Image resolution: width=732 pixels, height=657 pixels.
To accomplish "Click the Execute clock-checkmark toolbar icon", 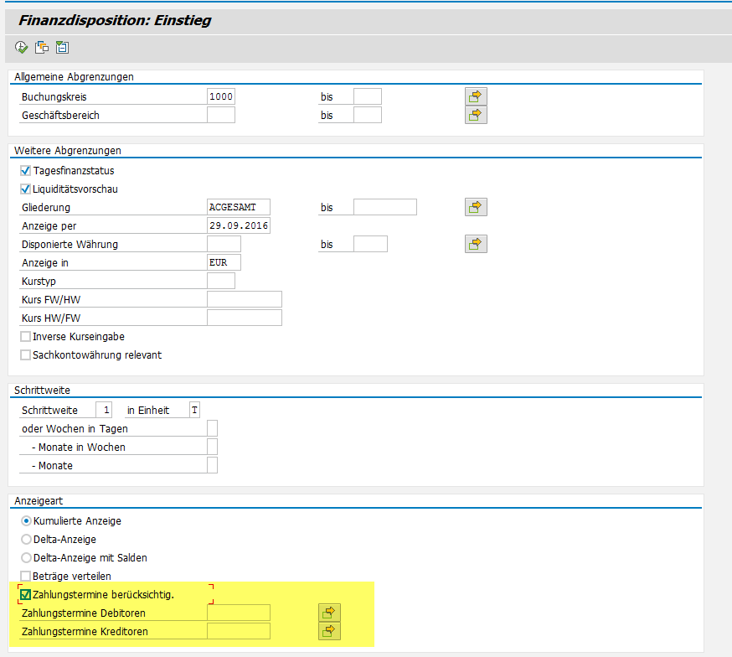I will pyautogui.click(x=21, y=48).
